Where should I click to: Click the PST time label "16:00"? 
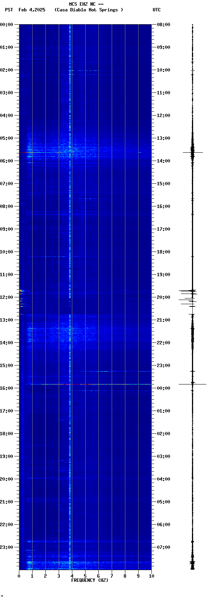click(6, 388)
